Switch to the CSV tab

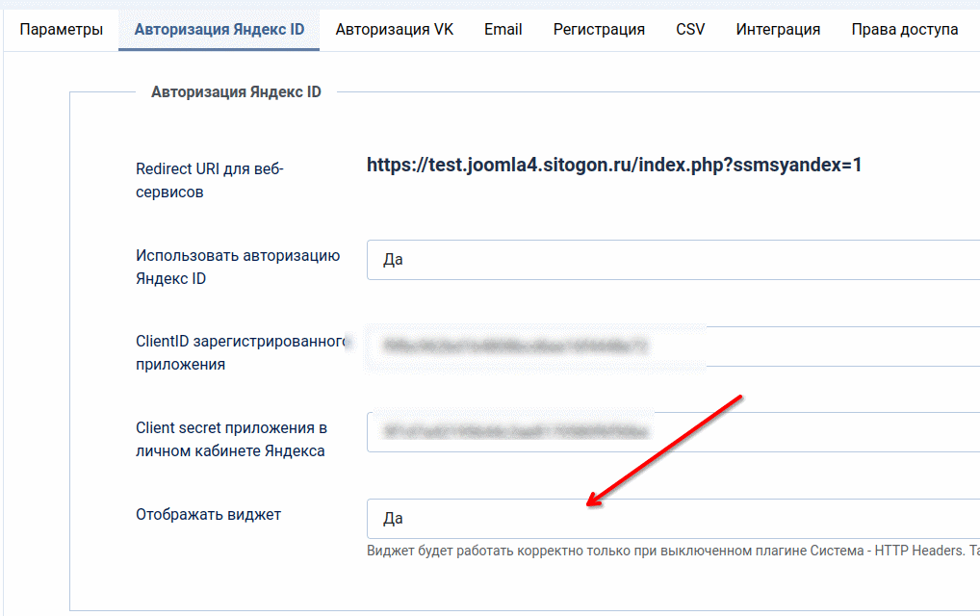[x=690, y=30]
